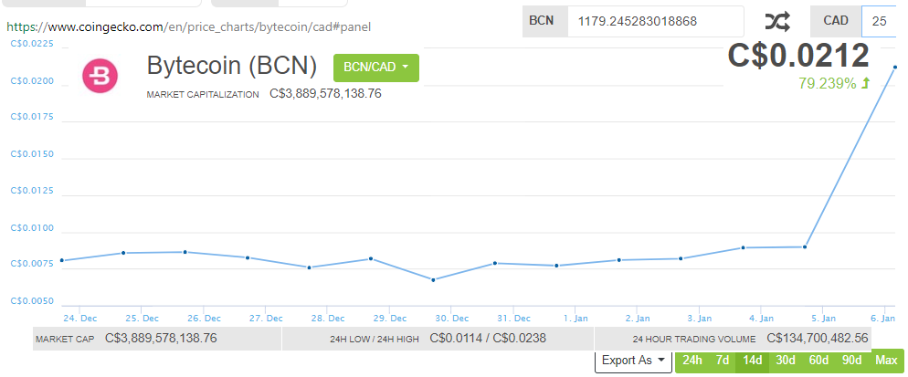Focus the BCN amount input field

tap(656, 21)
